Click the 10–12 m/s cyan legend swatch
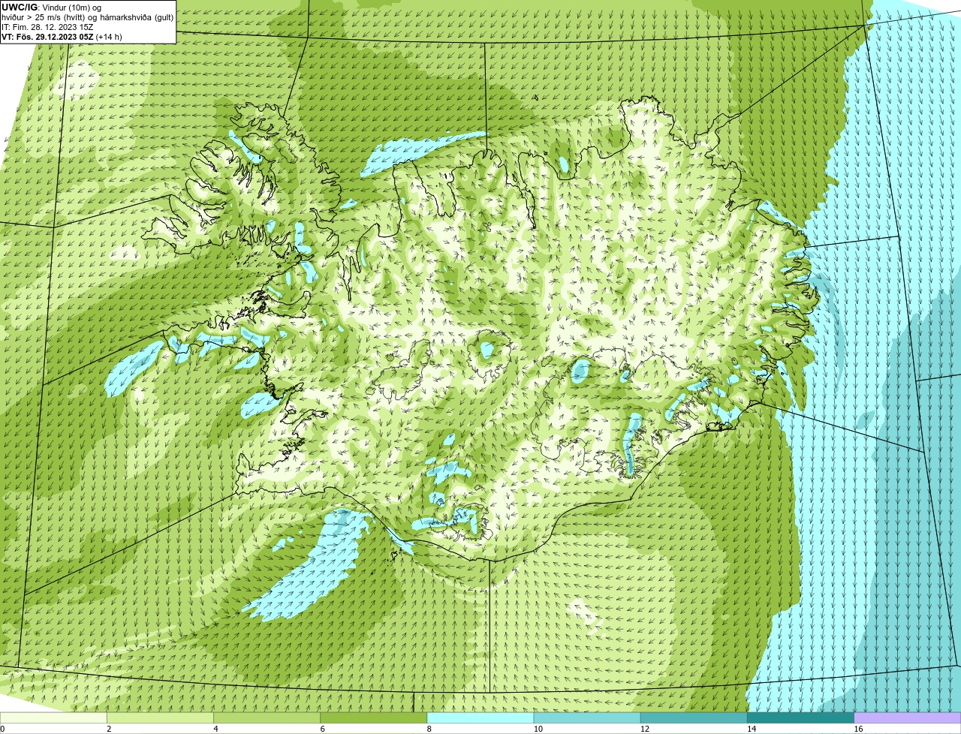This screenshot has height=734, width=961. click(x=587, y=717)
